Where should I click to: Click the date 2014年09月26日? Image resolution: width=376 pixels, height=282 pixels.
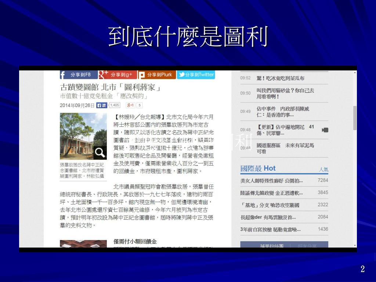[77, 105]
